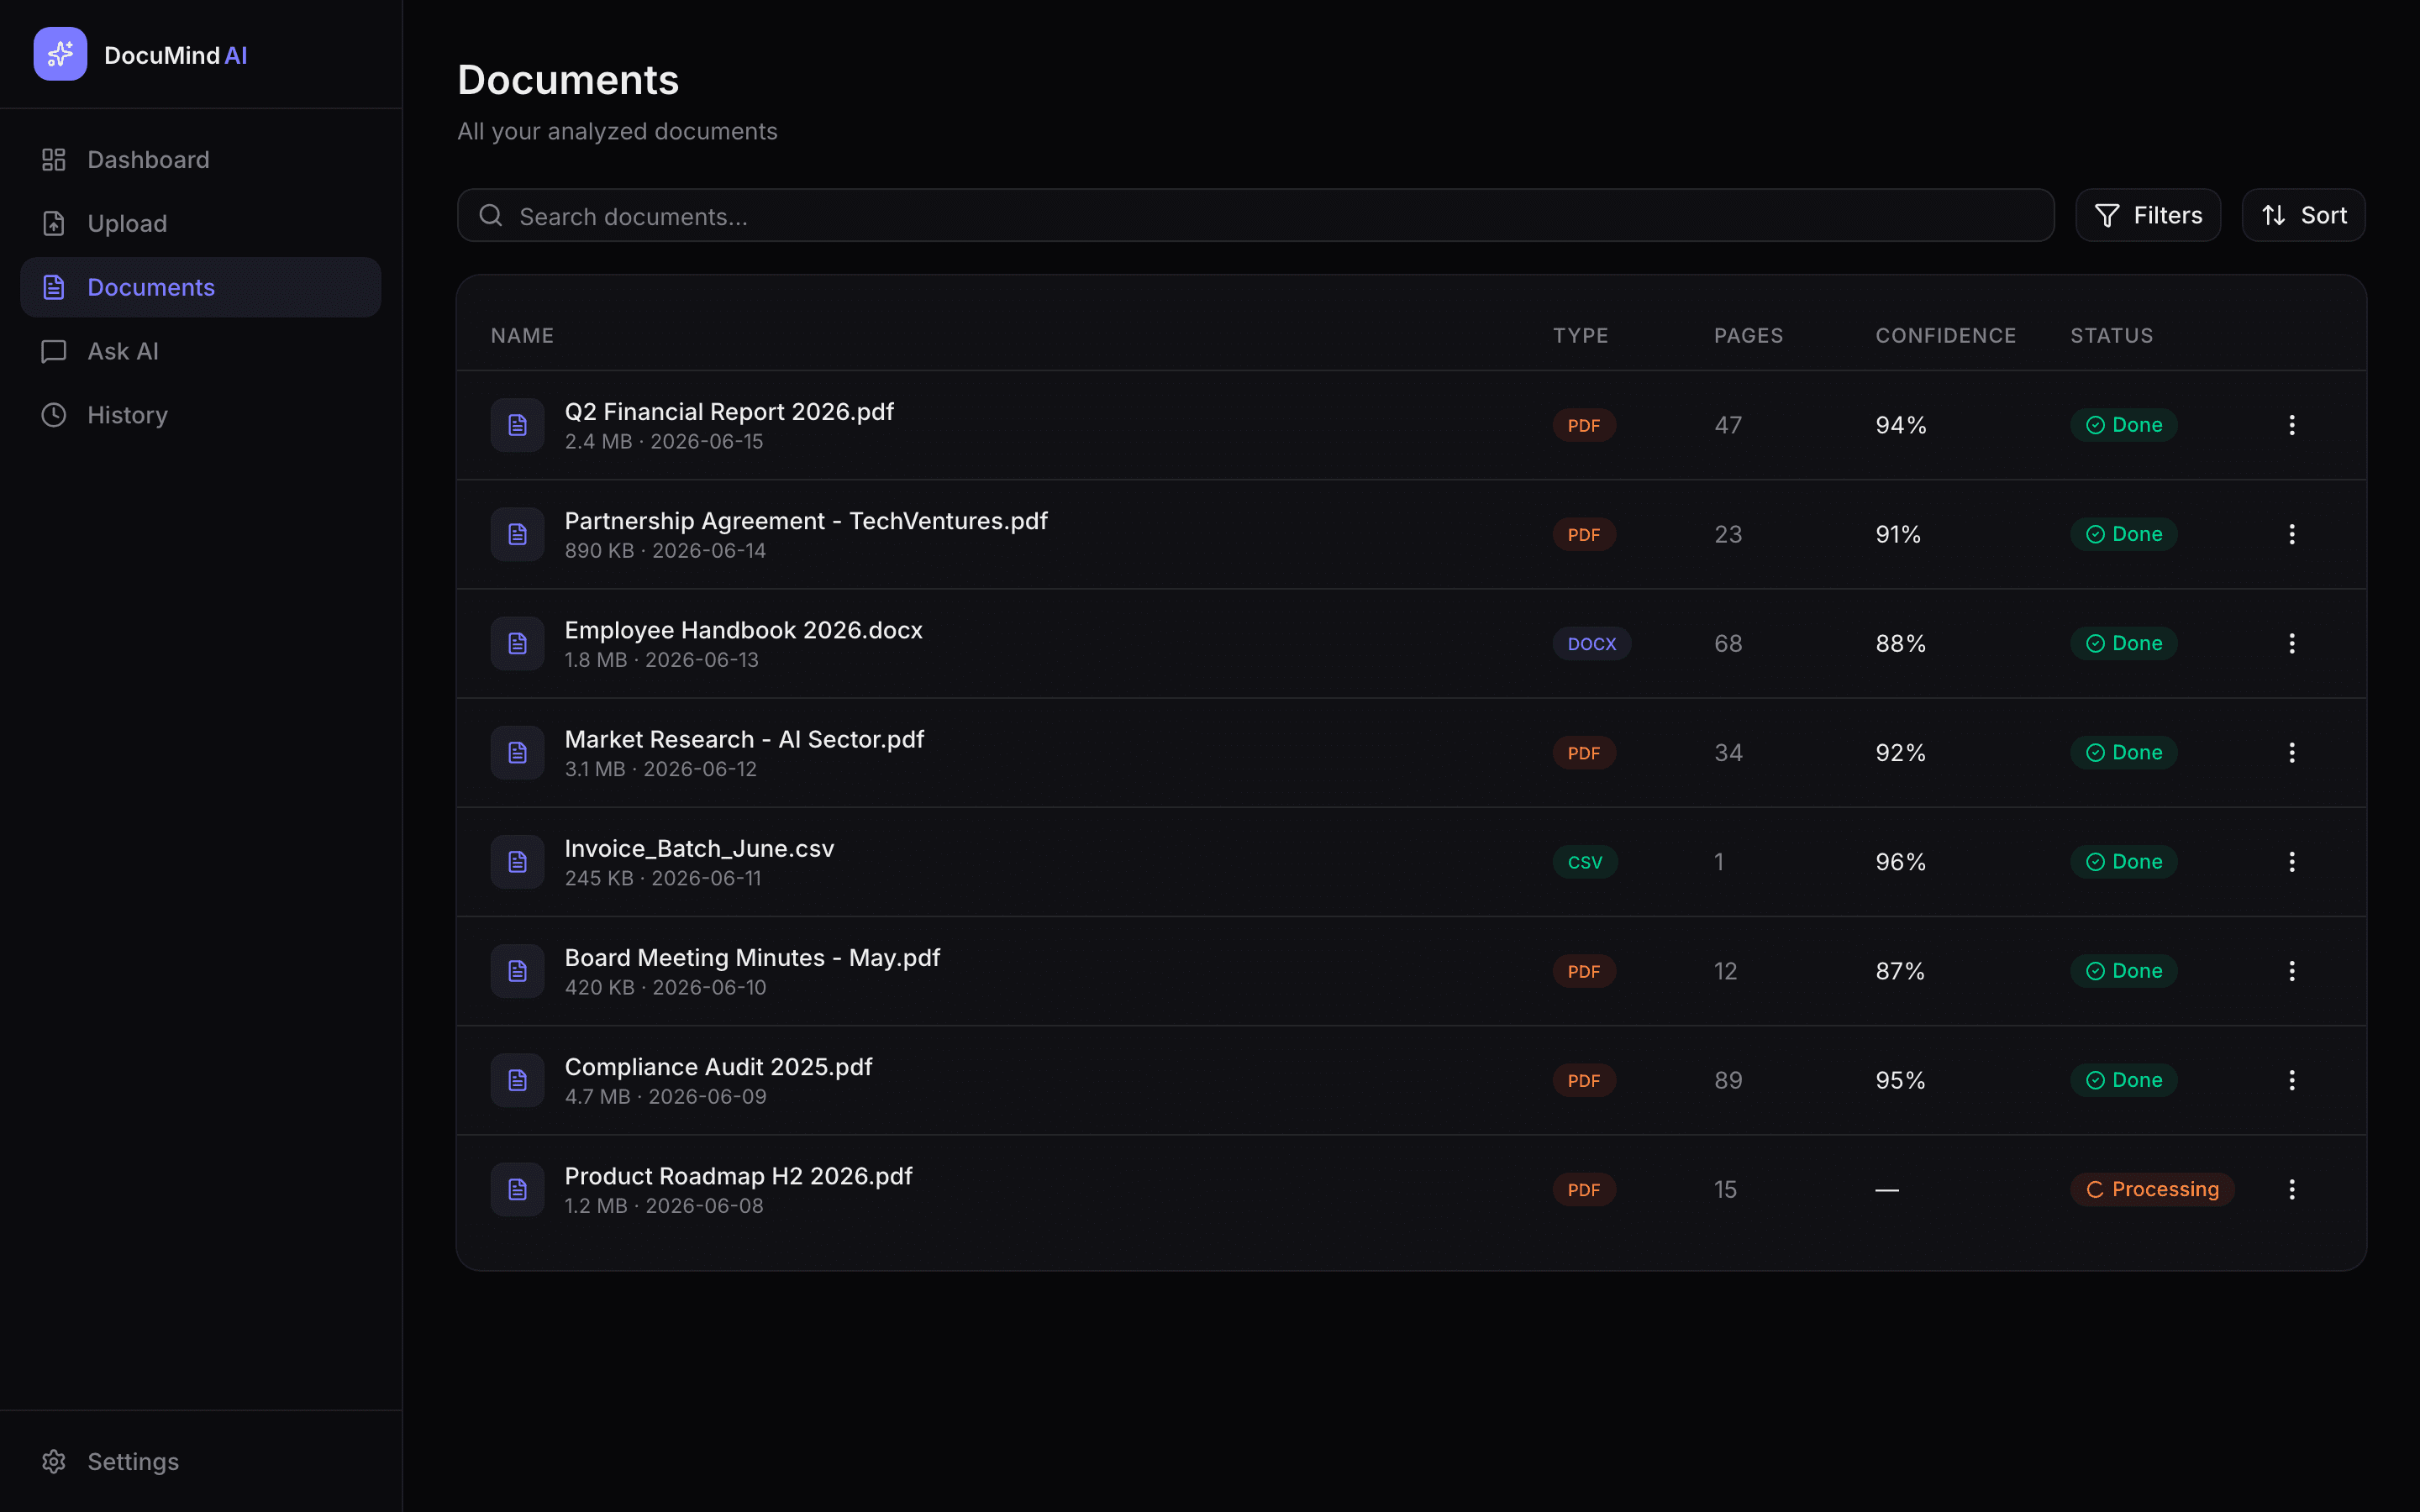Open actions menu for Invoice_Batch_June row
2420x1512 pixels.
click(x=2292, y=861)
